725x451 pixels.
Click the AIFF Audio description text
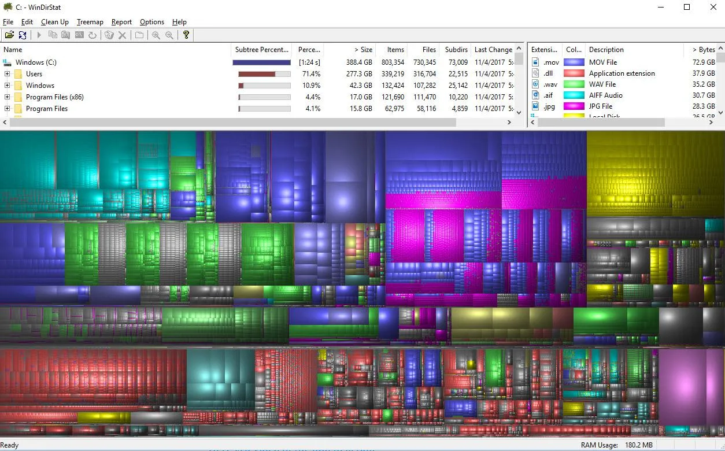click(606, 95)
